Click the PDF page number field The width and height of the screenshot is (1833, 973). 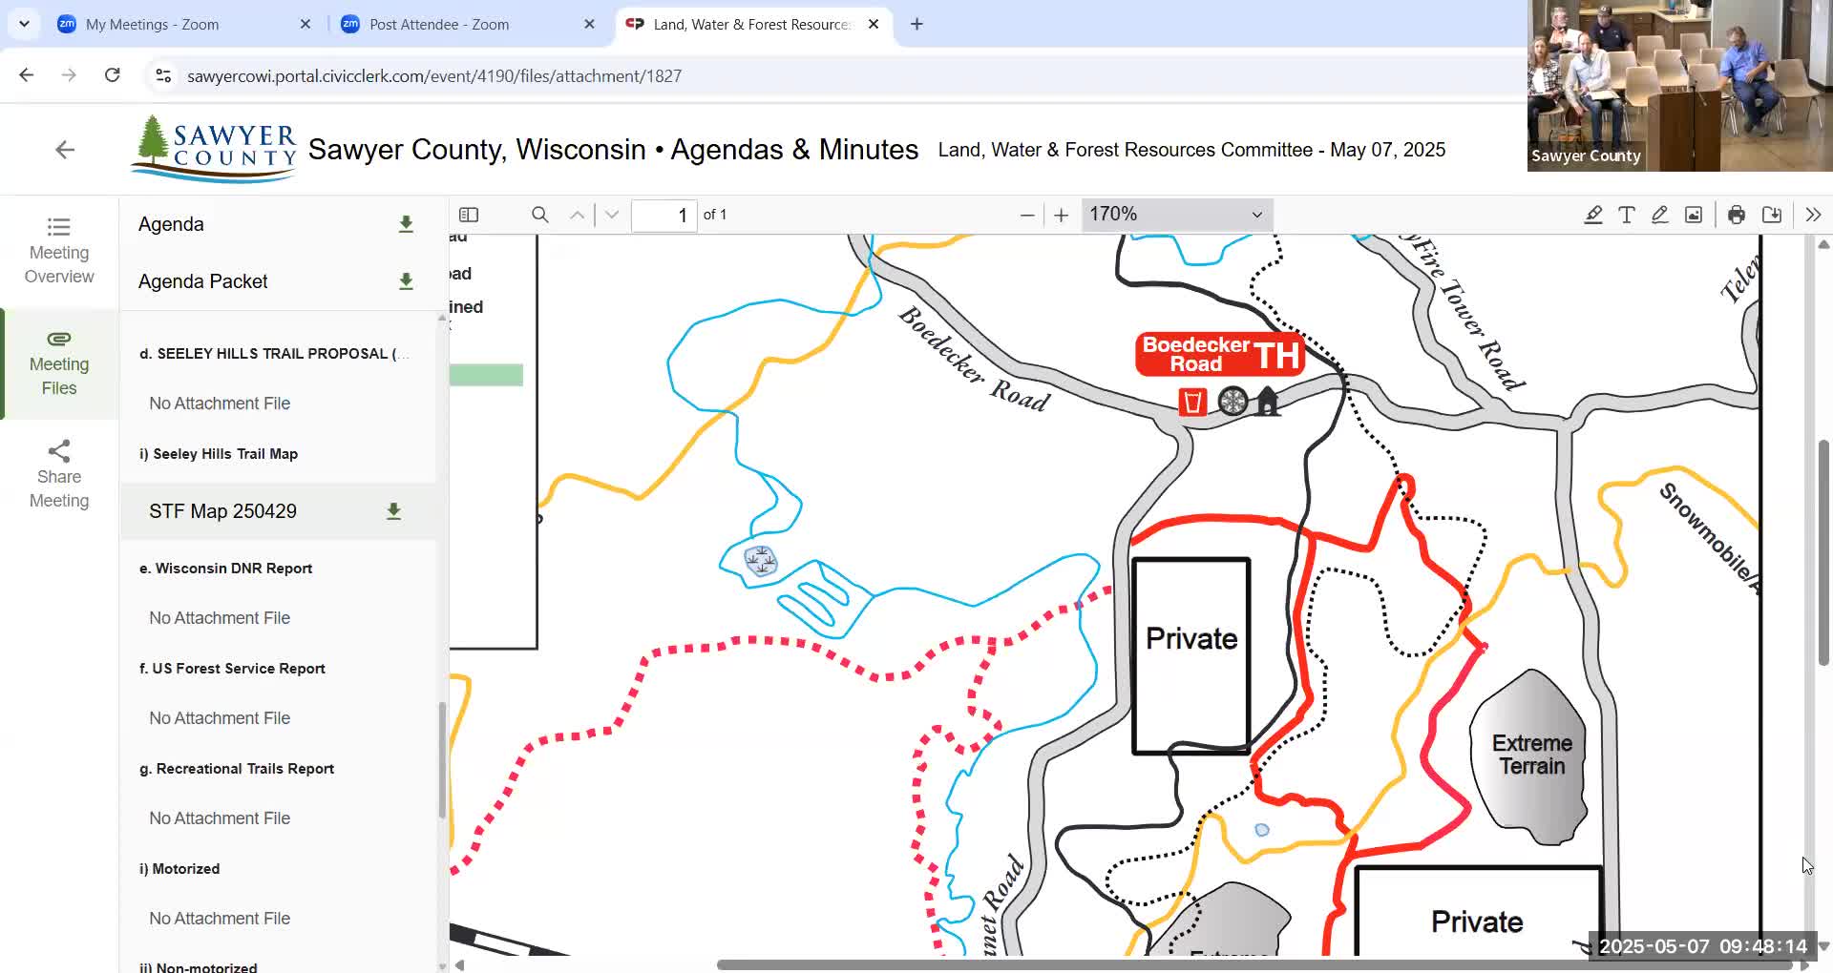point(664,215)
